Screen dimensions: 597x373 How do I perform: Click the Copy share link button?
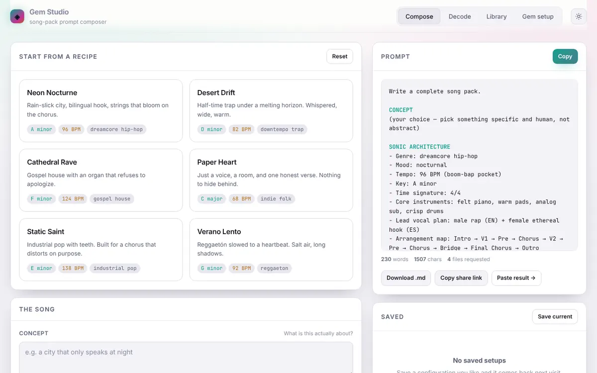[x=461, y=278]
